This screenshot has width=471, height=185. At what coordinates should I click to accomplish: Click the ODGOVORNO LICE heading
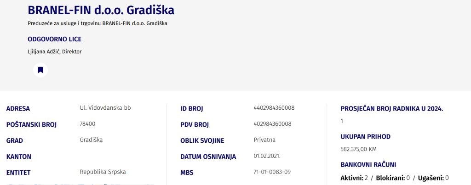tap(54, 39)
